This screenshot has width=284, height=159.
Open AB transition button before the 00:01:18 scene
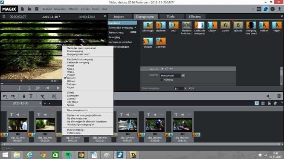tap(142, 135)
